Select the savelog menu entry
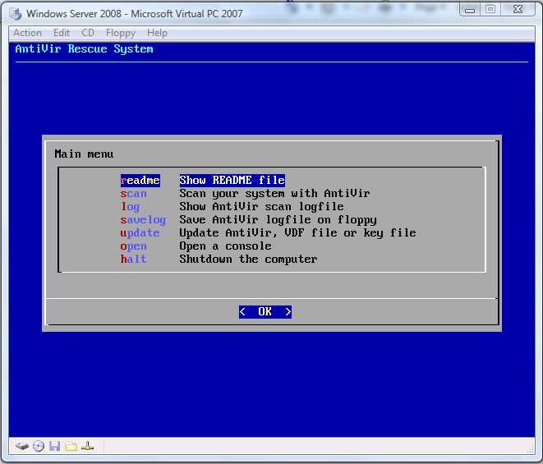The width and height of the screenshot is (543, 464). (x=144, y=220)
